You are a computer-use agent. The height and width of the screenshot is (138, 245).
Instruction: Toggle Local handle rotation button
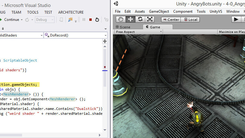[x=190, y=20]
